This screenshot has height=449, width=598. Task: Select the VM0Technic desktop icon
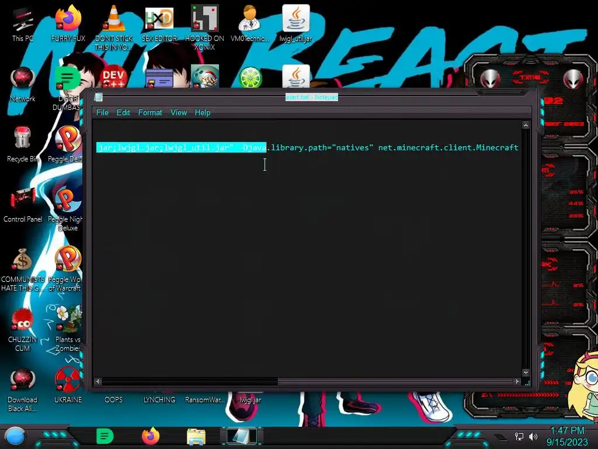250,23
